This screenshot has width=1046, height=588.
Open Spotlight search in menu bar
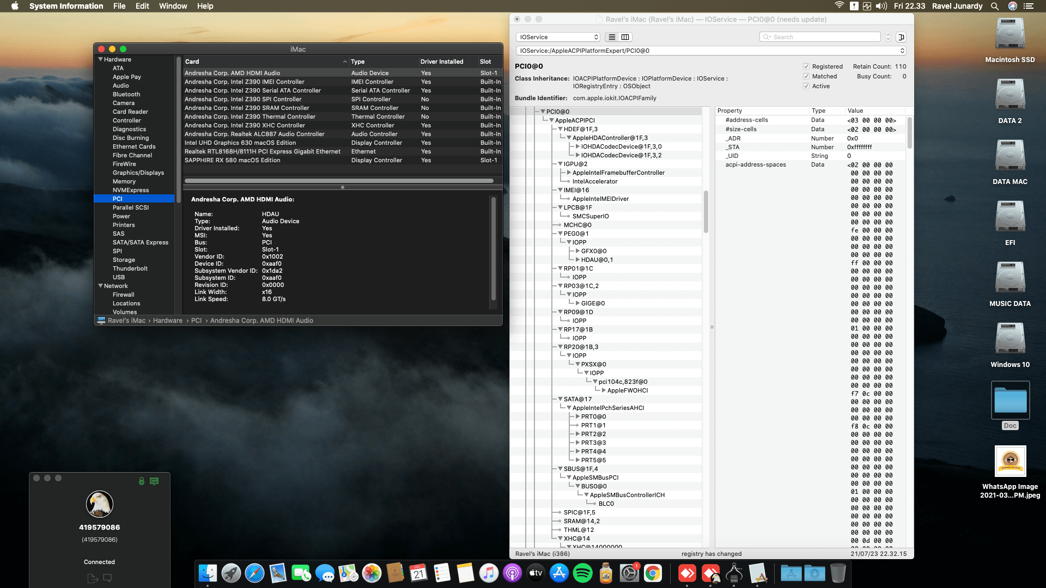point(994,6)
